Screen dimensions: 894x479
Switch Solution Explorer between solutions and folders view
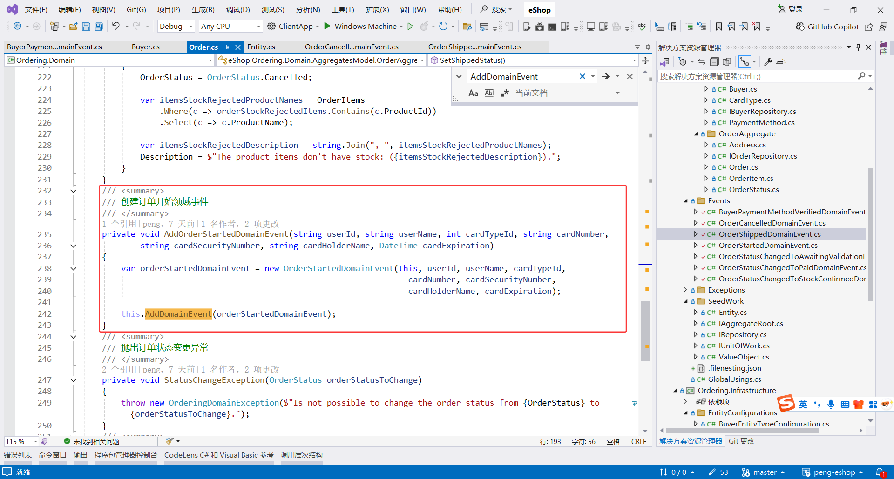pyautogui.click(x=665, y=62)
